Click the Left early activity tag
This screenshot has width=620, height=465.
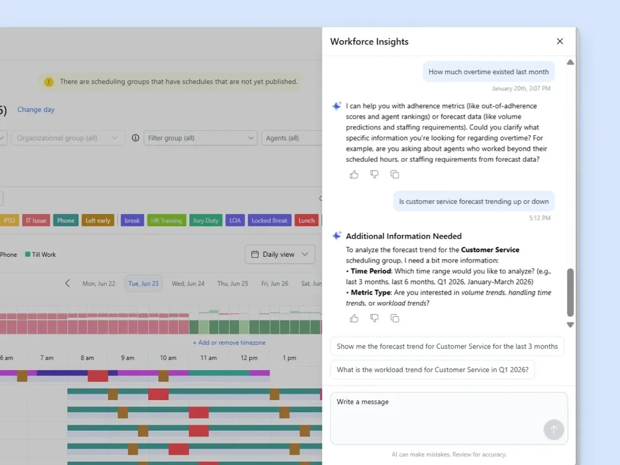pyautogui.click(x=98, y=220)
